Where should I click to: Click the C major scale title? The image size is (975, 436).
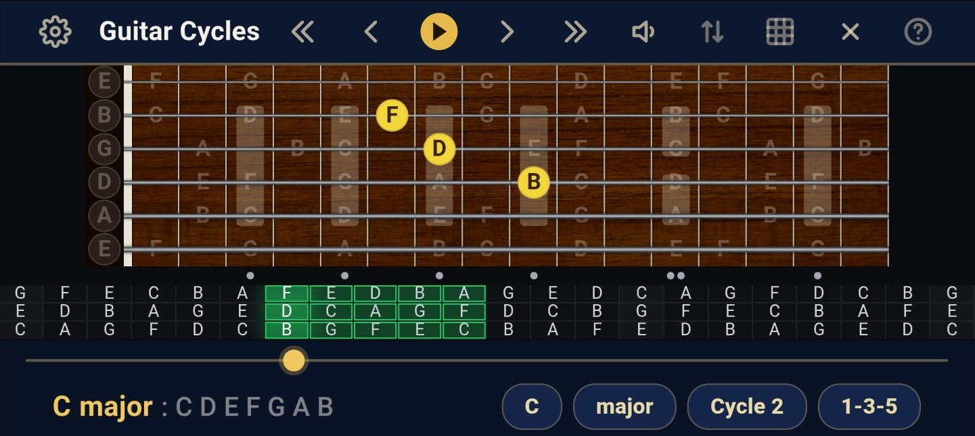(103, 406)
